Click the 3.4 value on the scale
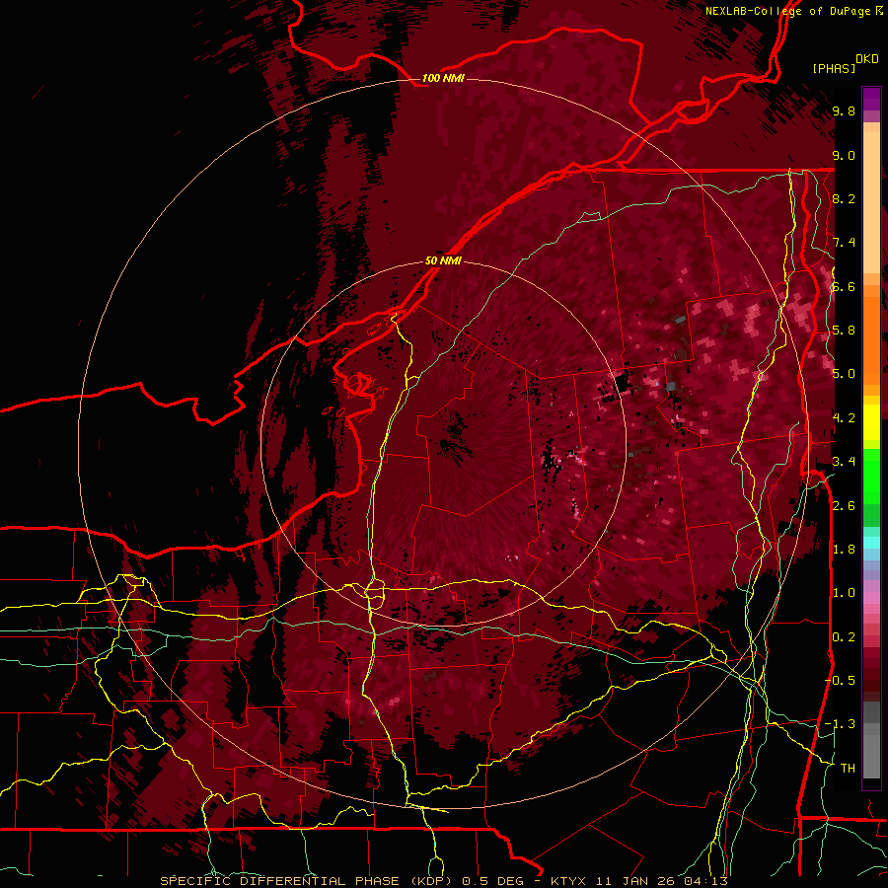Image resolution: width=888 pixels, height=888 pixels. (844, 462)
